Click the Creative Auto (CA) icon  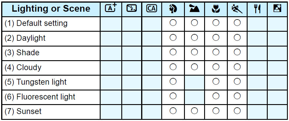click(x=152, y=8)
